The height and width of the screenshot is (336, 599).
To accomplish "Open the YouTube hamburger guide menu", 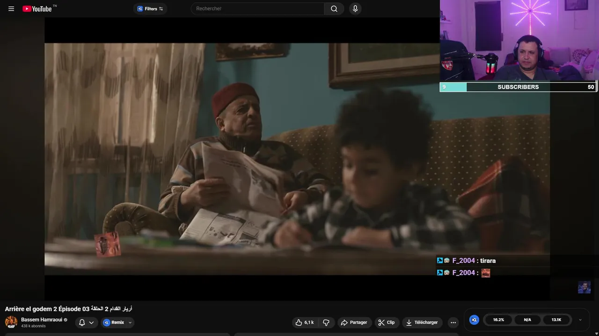I will 11,8.
